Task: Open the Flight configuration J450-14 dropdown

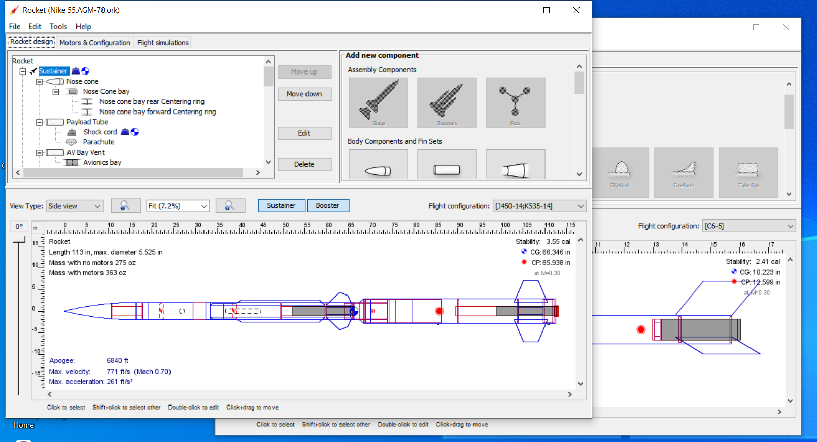Action: pos(539,206)
